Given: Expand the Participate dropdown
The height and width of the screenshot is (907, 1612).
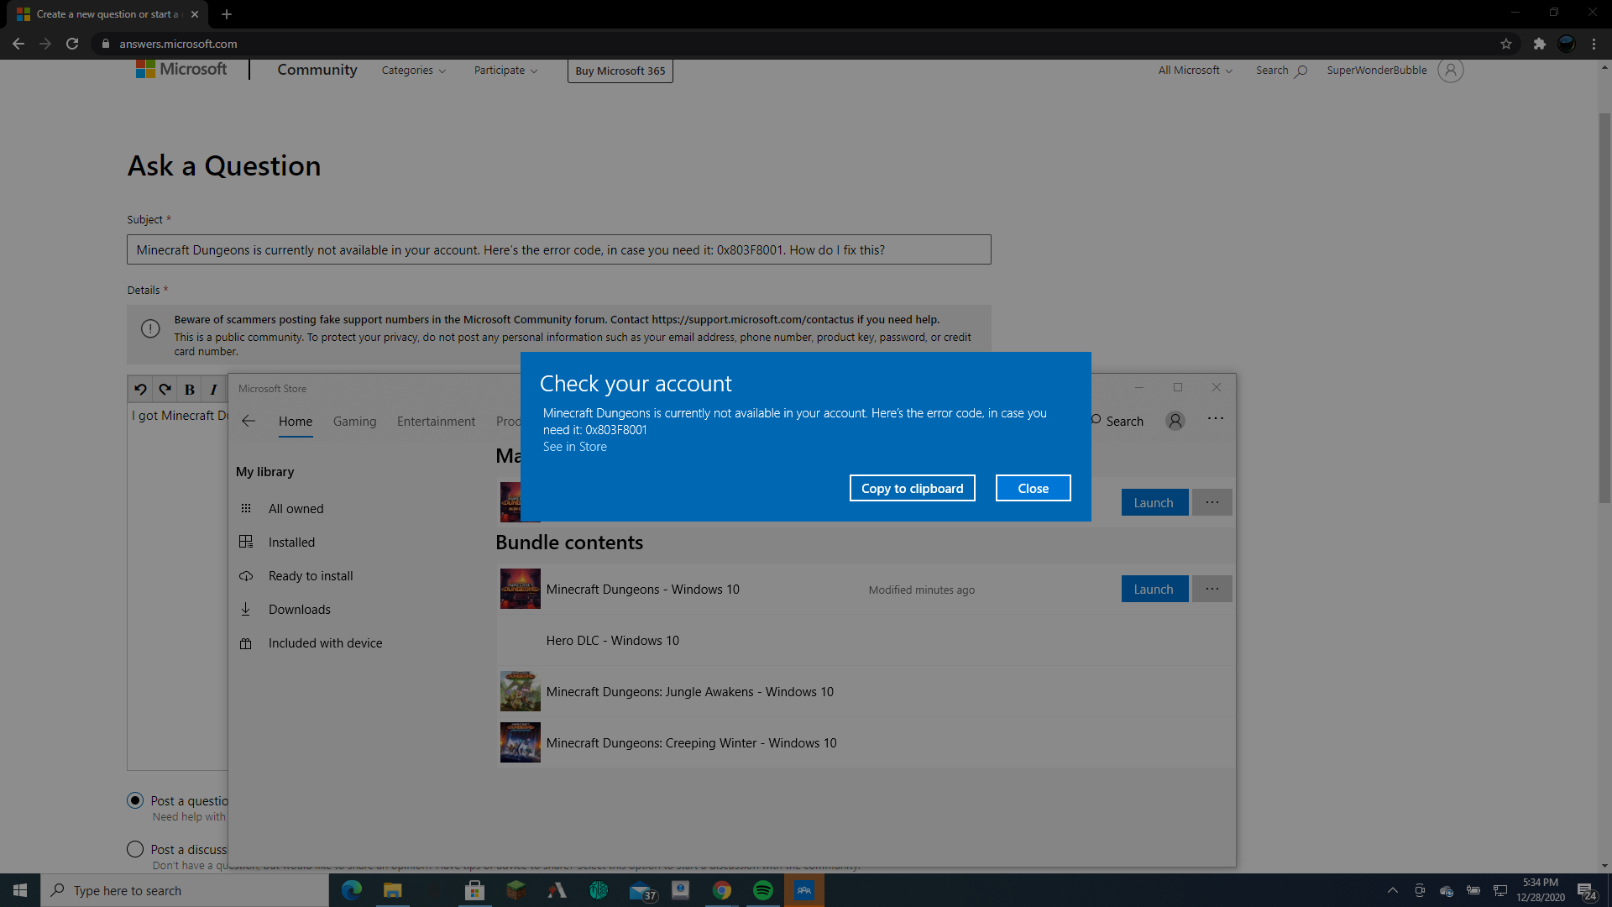Looking at the screenshot, I should pos(505,71).
